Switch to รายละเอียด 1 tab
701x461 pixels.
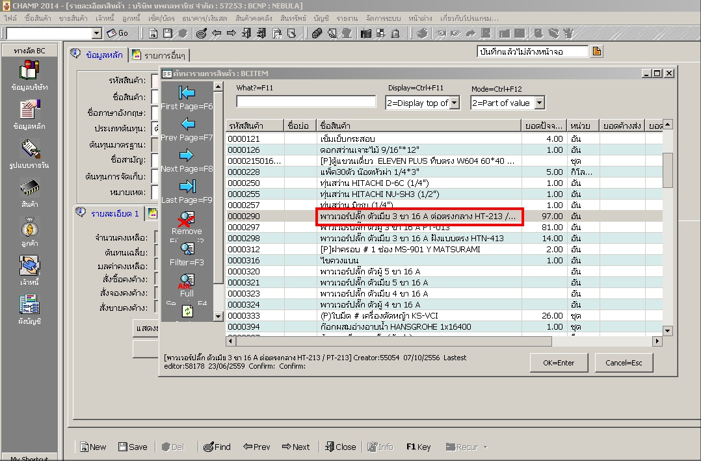click(109, 213)
